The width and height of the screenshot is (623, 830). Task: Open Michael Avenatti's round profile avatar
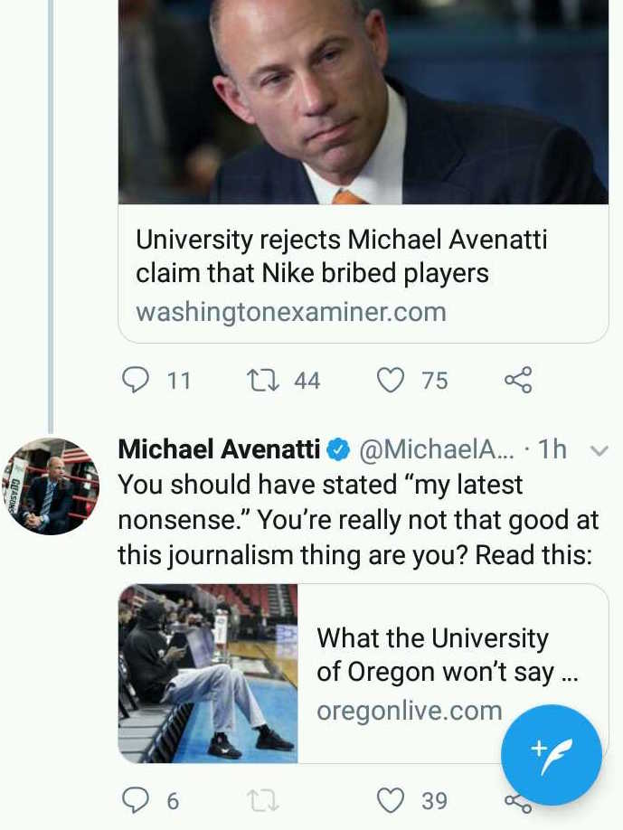click(x=51, y=486)
